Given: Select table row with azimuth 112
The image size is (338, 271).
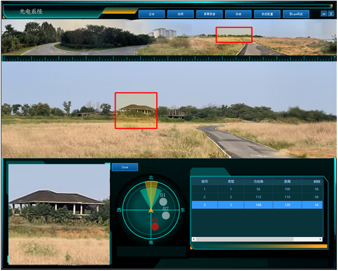Looking at the screenshot, I should [x=257, y=197].
